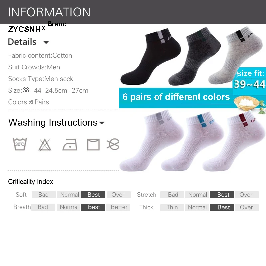Click the 30°C wash temperature icon
This screenshot has width=266, height=266.
pos(20,144)
